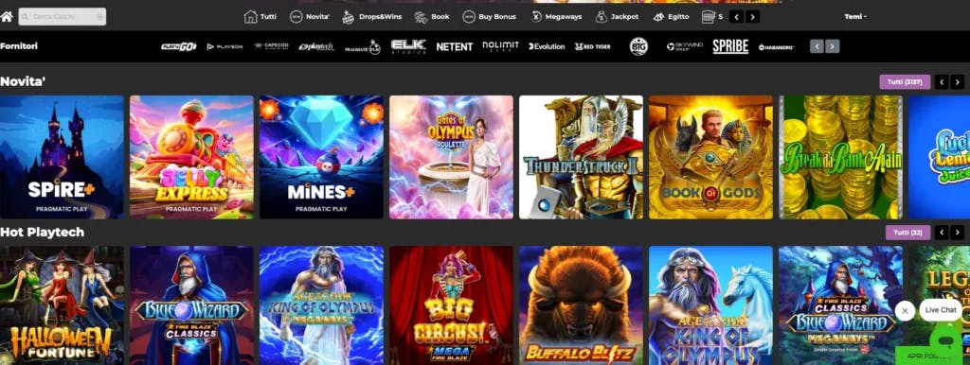Dismiss the Live Chat bubble
This screenshot has height=365, width=970.
click(x=905, y=311)
